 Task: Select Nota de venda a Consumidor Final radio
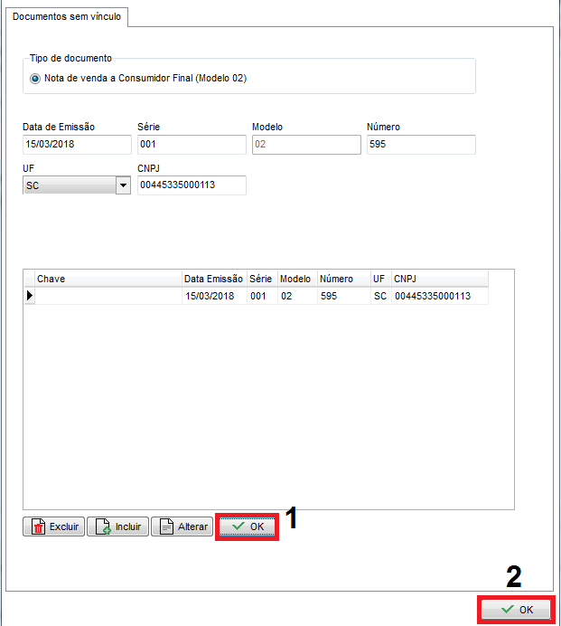(35, 78)
